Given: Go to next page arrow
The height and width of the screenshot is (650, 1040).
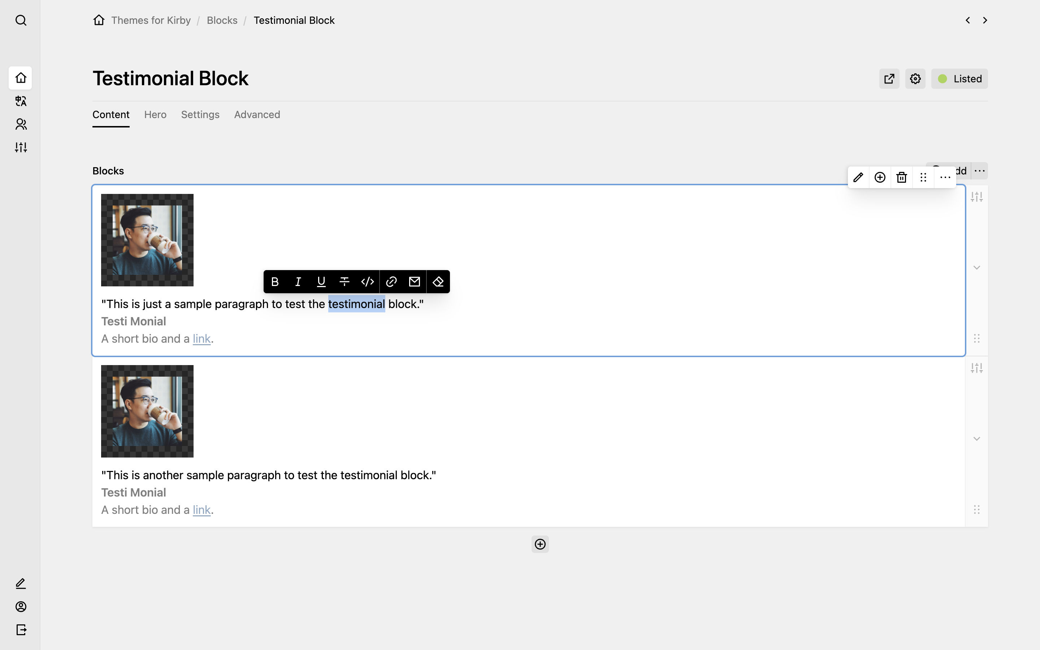Looking at the screenshot, I should tap(985, 20).
